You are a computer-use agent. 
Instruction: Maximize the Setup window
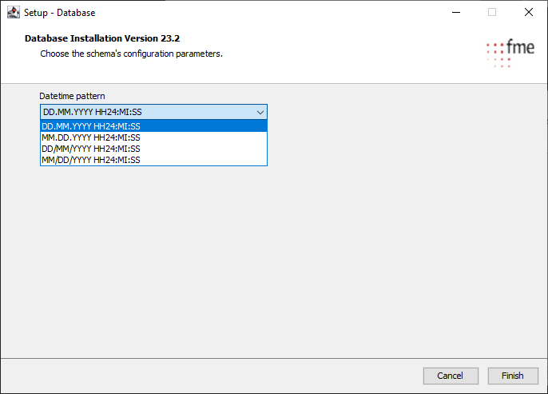pos(492,13)
